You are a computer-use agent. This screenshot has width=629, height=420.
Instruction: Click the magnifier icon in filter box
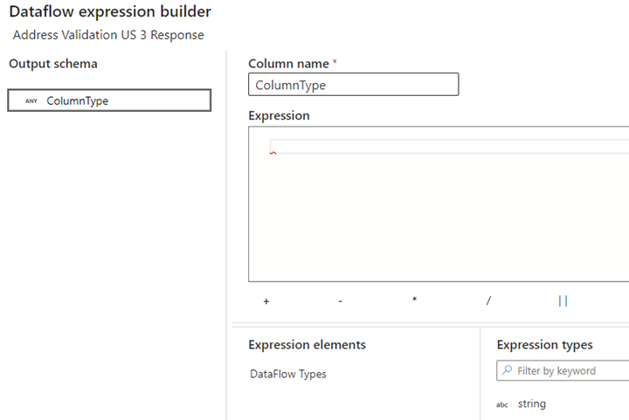(507, 369)
